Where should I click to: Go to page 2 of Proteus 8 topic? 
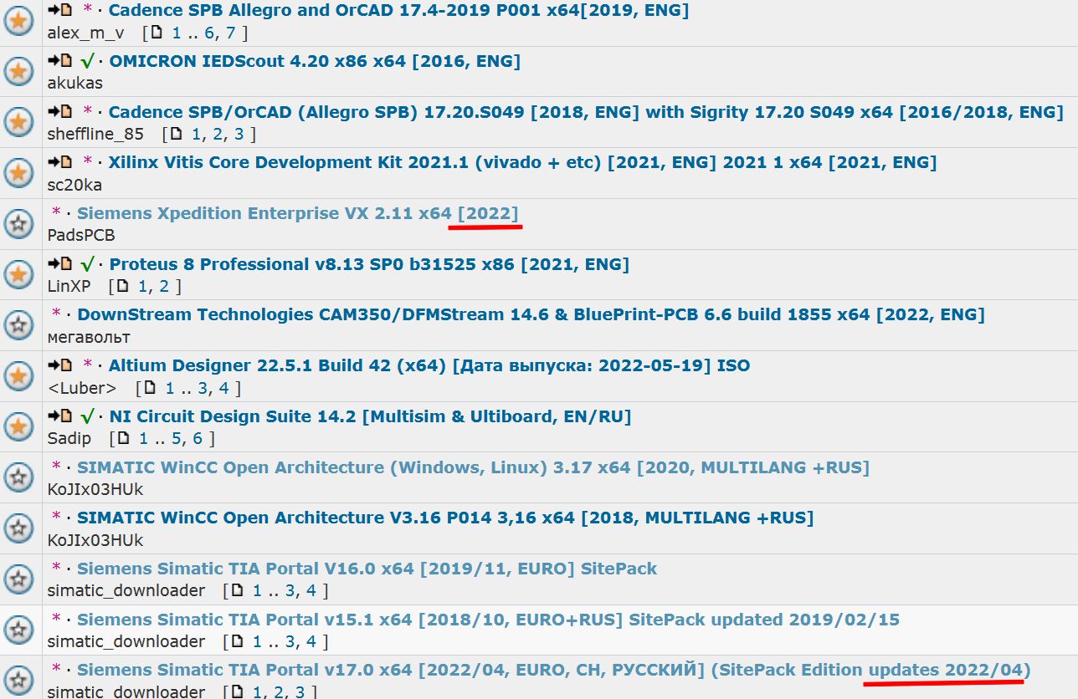[x=164, y=287]
